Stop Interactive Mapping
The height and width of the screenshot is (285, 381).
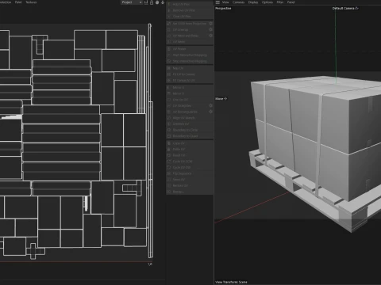190,61
